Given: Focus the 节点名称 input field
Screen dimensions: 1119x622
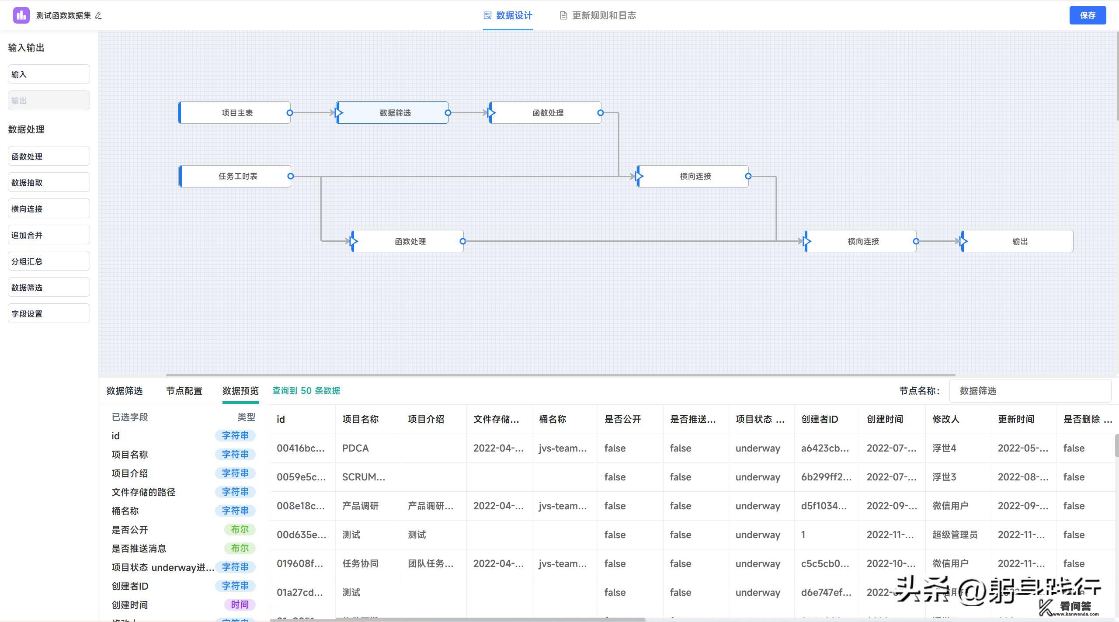Looking at the screenshot, I should (x=1030, y=391).
